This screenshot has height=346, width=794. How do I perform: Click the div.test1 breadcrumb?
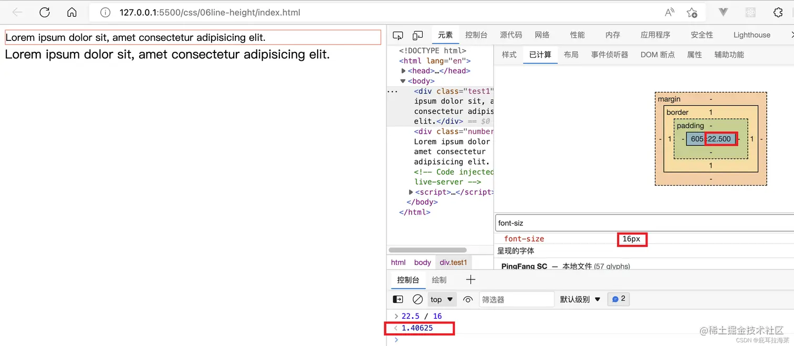click(x=454, y=262)
